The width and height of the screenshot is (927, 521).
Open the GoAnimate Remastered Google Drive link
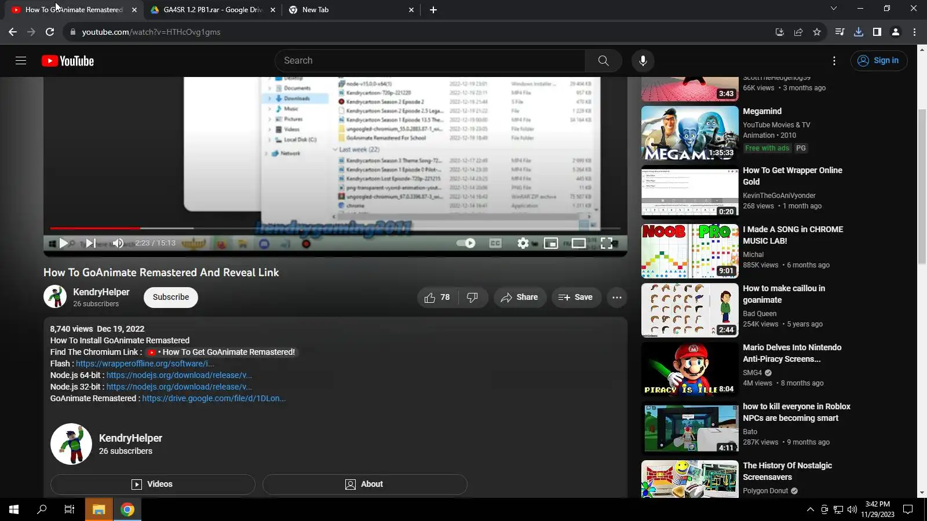(214, 398)
